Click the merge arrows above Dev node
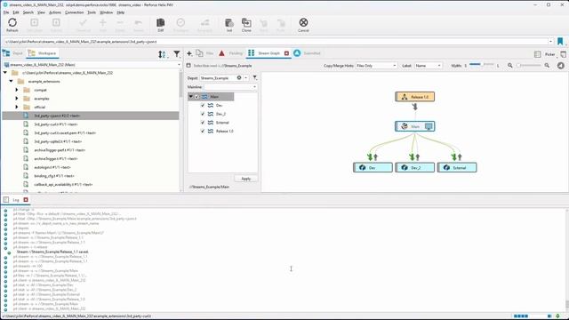The width and height of the screenshot is (569, 320). click(x=373, y=157)
